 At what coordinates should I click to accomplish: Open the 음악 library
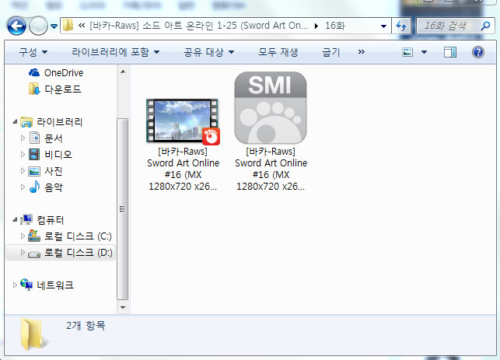53,187
